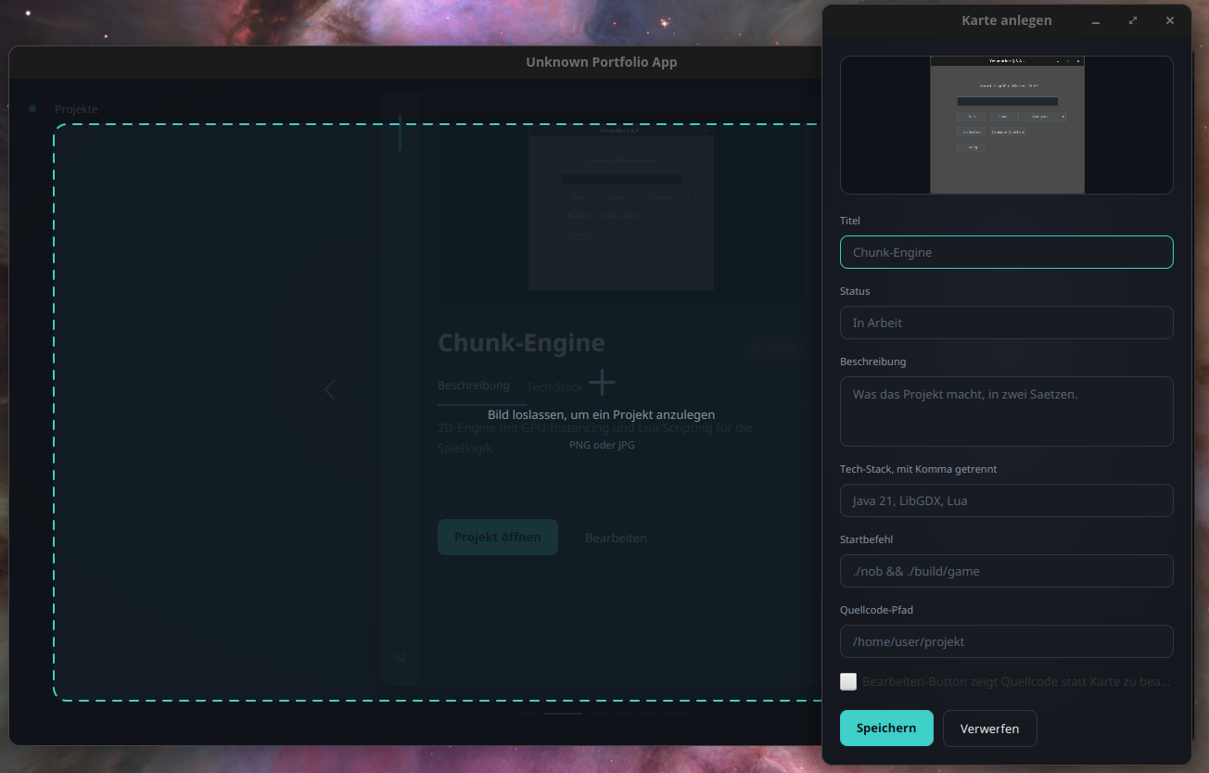1209x773 pixels.
Task: Switch to the Tech-Stack tab
Action: (554, 386)
